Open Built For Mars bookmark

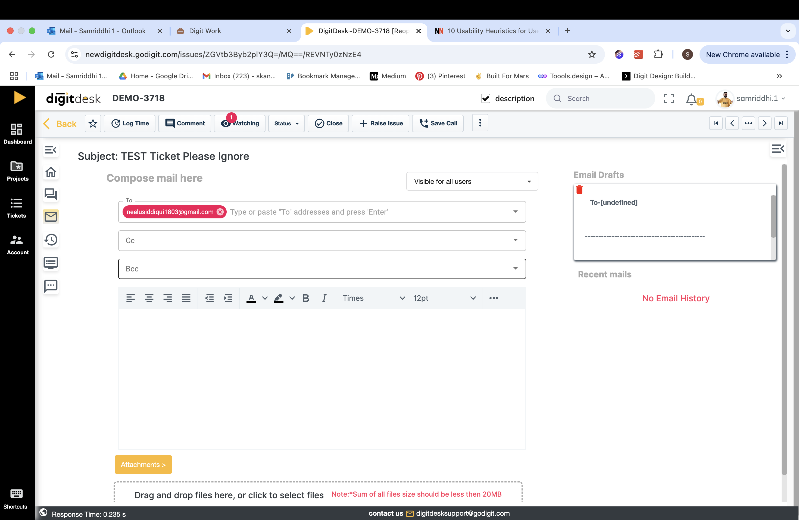(502, 76)
